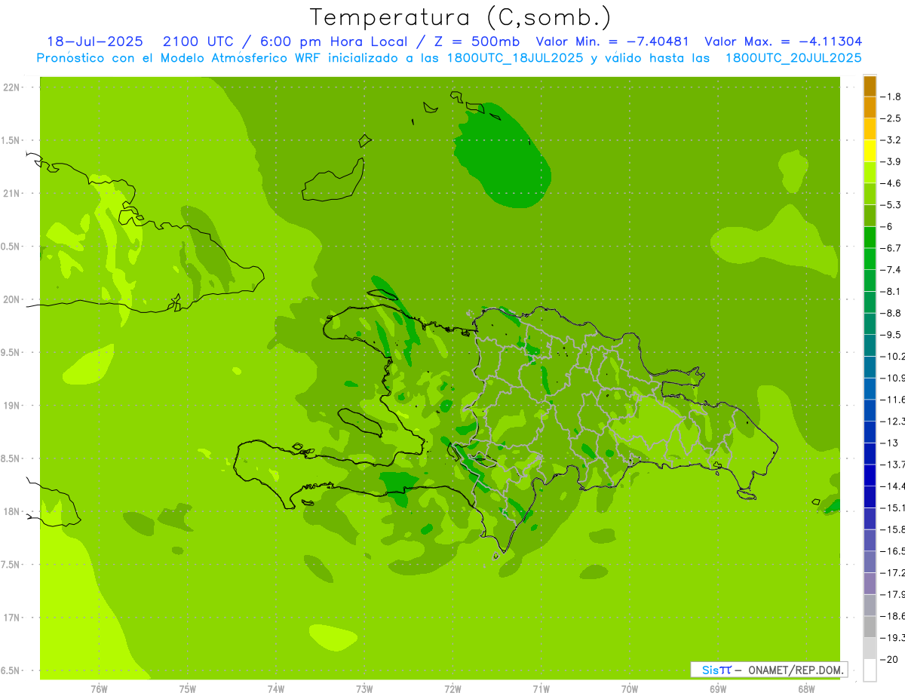The width and height of the screenshot is (905, 699).
Task: Click the 19N latitude axis label
Action: [11, 406]
